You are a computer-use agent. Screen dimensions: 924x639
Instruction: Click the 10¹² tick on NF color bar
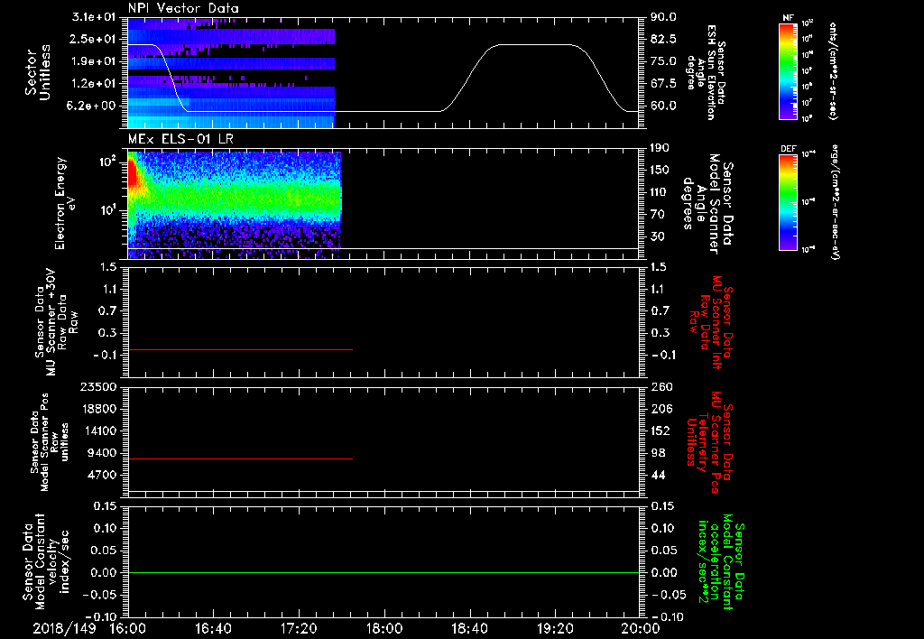(x=808, y=23)
